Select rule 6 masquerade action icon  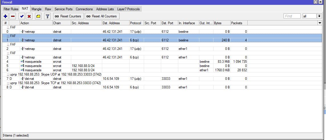22,70
